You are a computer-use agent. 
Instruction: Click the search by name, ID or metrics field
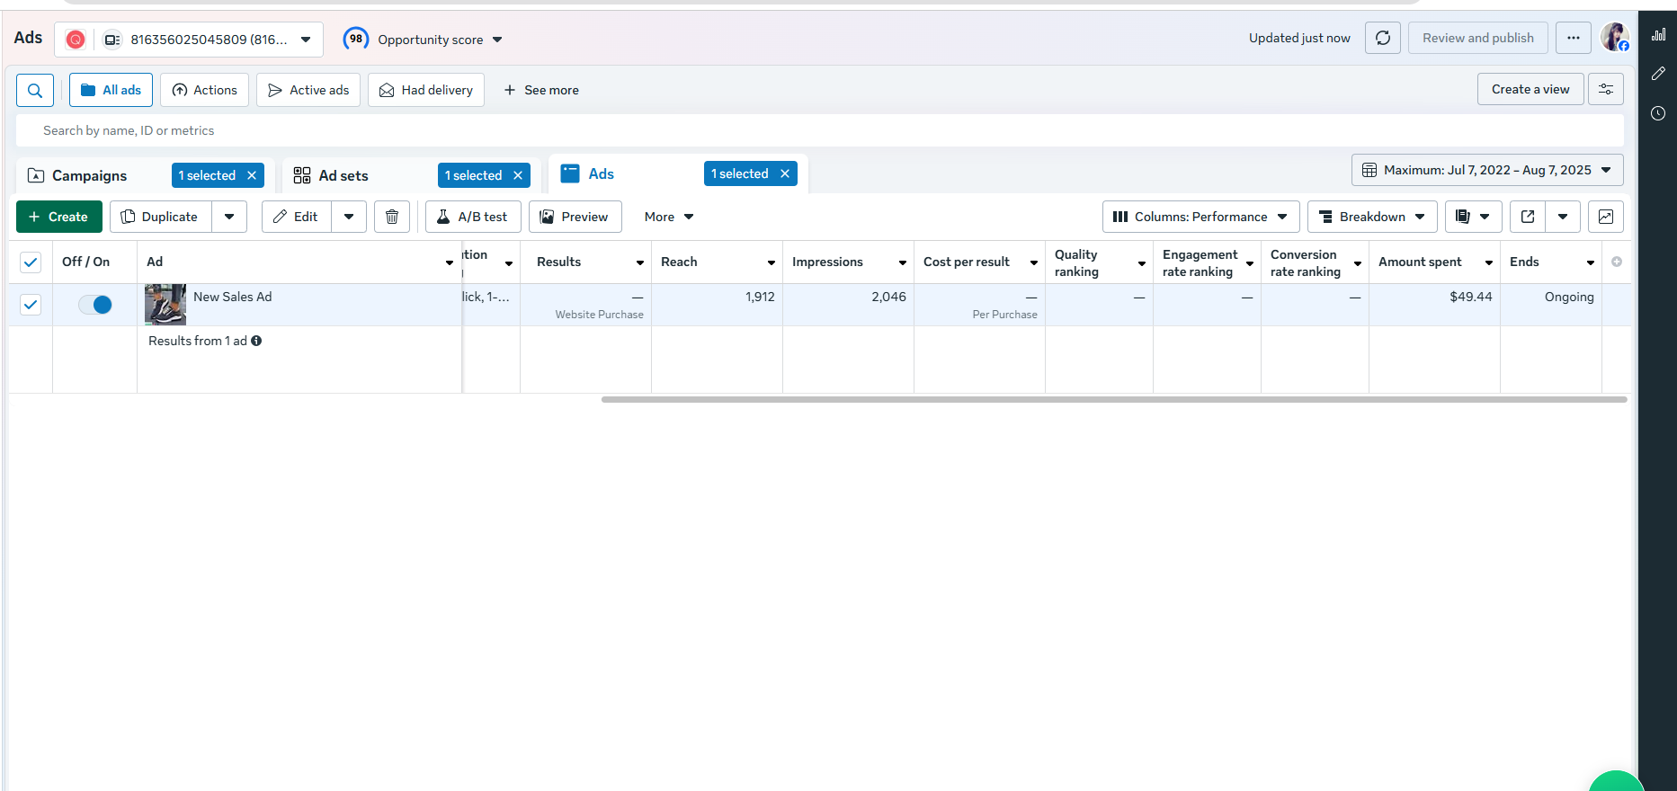point(820,130)
